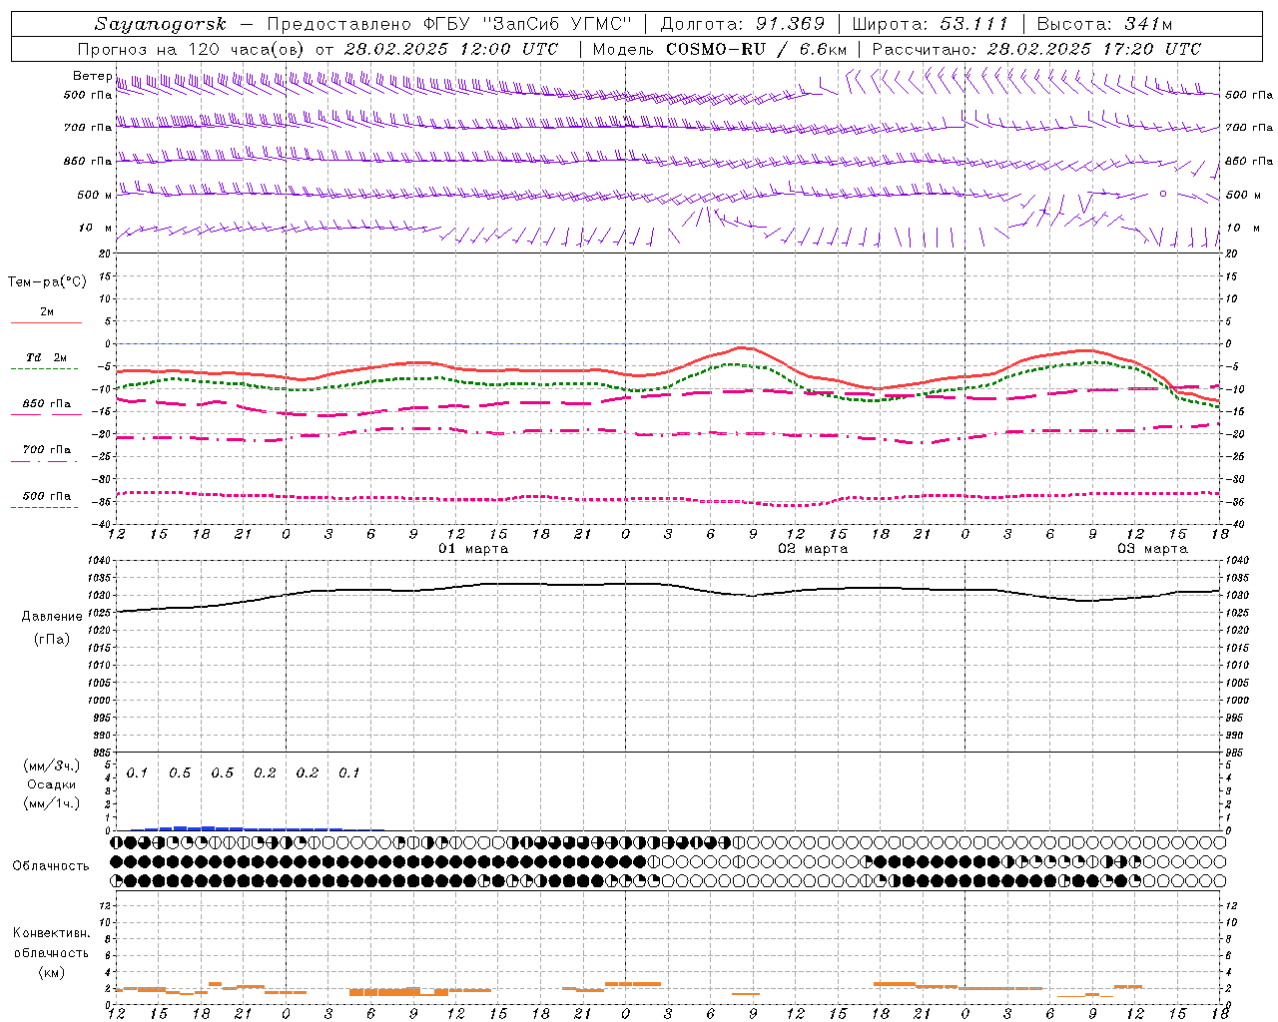Click the 'Тем-ра(°C)' temperature label
This screenshot has height=1022, width=1278.
pos(47,282)
